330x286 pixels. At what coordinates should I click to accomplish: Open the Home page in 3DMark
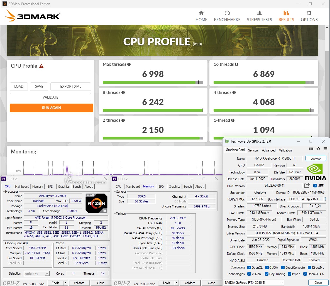[201, 16]
